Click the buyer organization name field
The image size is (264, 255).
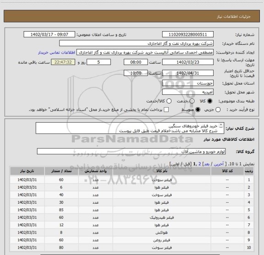[137, 43]
